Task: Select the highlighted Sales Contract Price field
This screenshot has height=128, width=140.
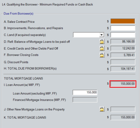Action: pyautogui.click(x=123, y=21)
